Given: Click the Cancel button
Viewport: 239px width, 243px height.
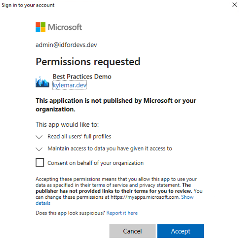Looking at the screenshot, I should [133, 231].
